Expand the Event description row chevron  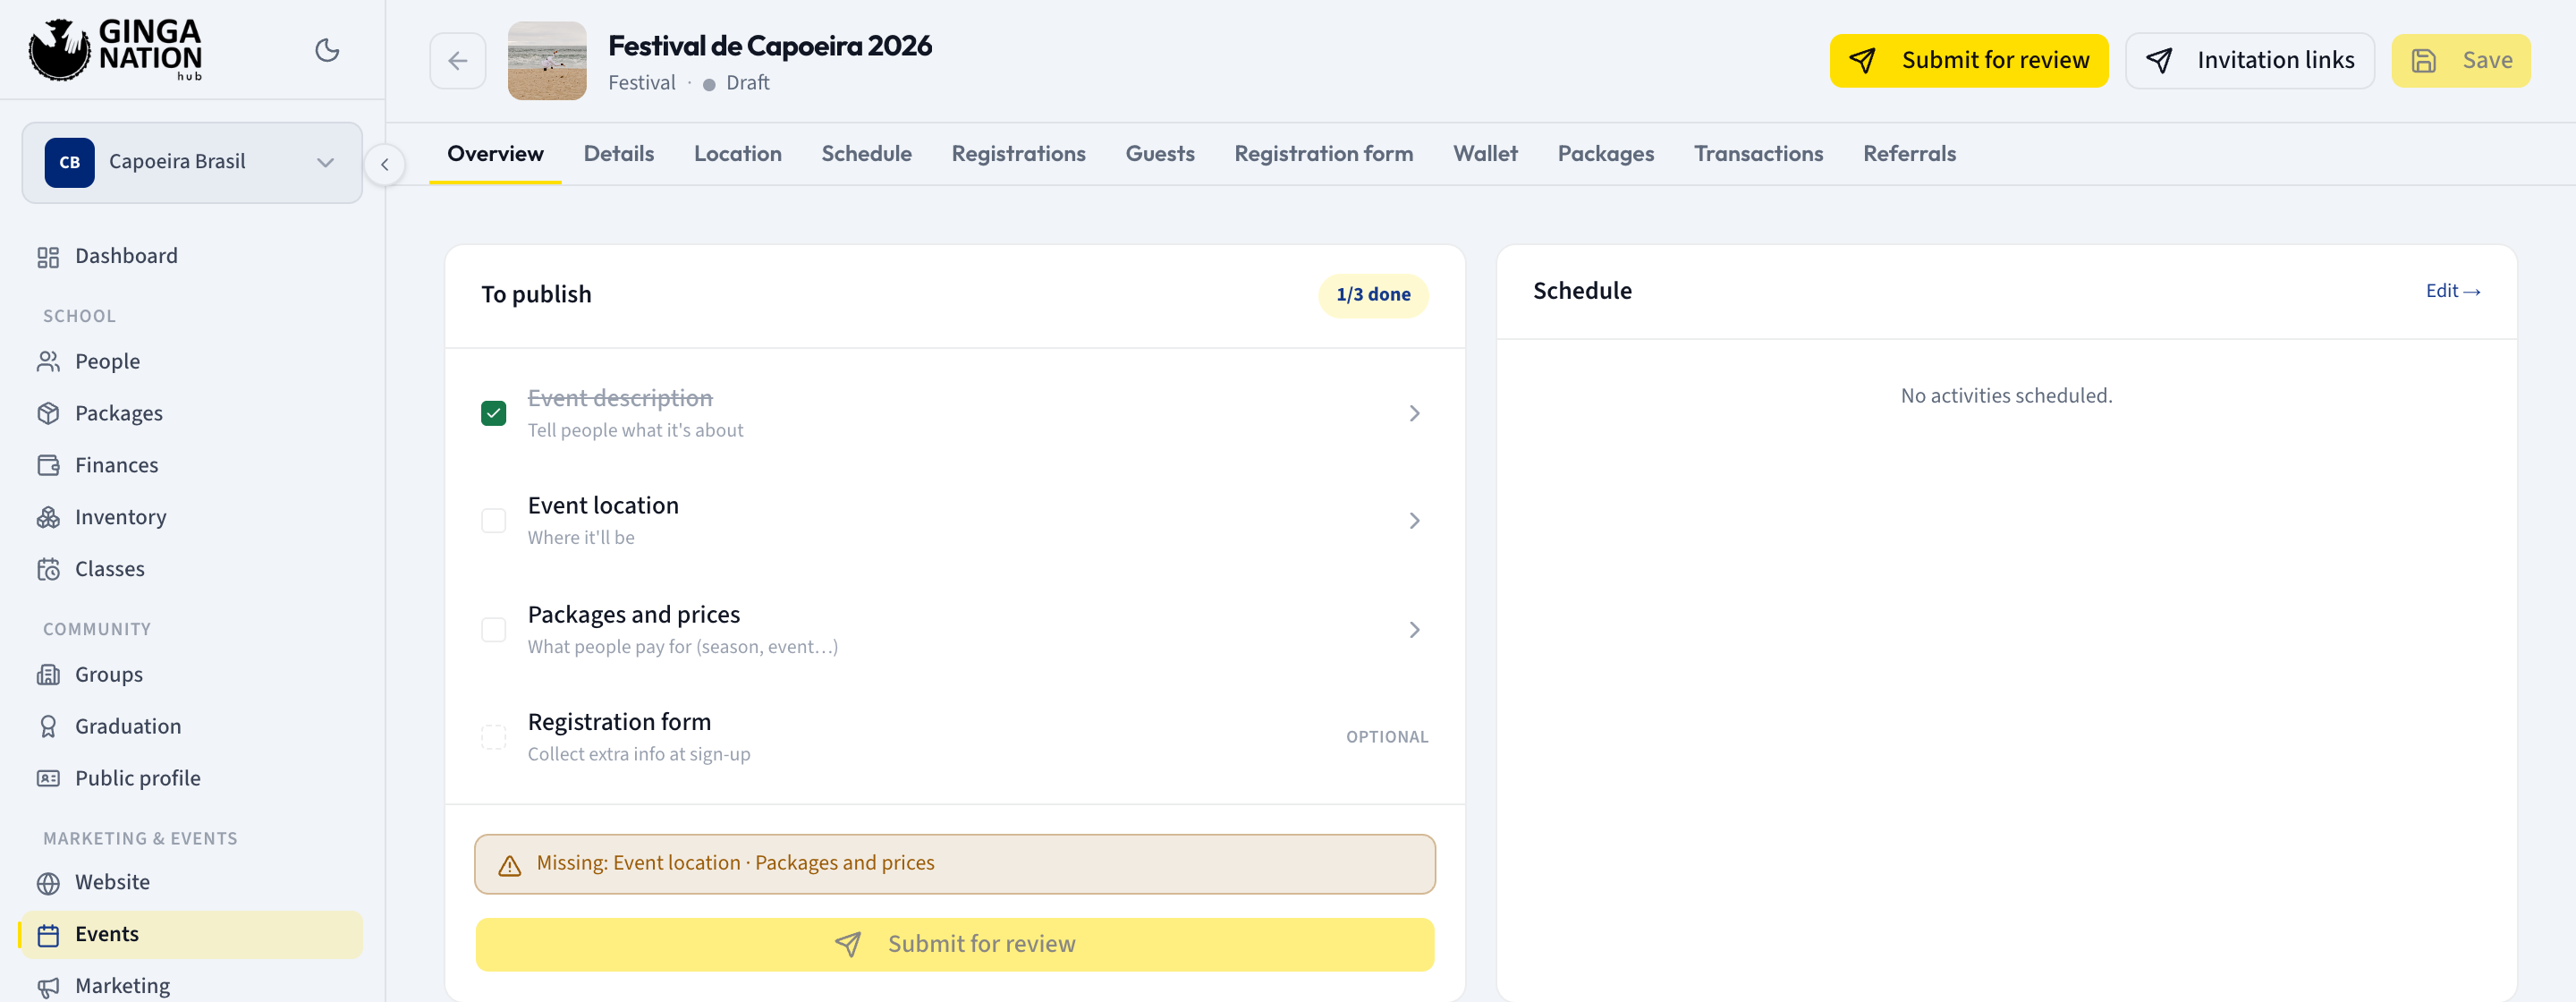click(1414, 413)
